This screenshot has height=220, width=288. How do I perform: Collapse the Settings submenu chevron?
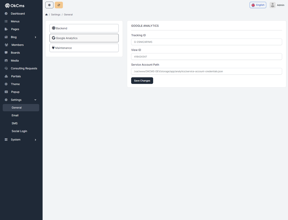35,100
